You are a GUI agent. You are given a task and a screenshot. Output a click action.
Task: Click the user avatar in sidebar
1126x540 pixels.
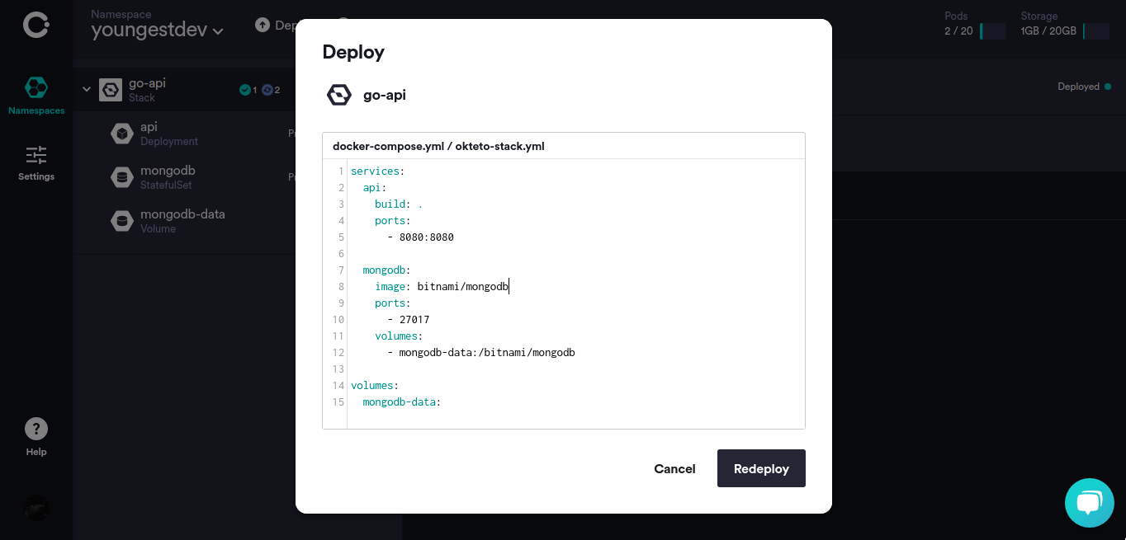[36, 507]
